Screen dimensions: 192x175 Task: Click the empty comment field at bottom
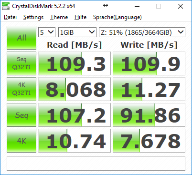point(96,164)
